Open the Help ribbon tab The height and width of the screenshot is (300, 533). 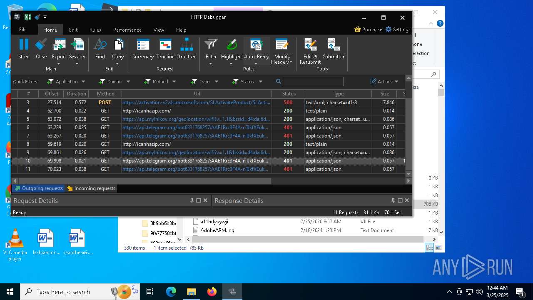pyautogui.click(x=181, y=30)
